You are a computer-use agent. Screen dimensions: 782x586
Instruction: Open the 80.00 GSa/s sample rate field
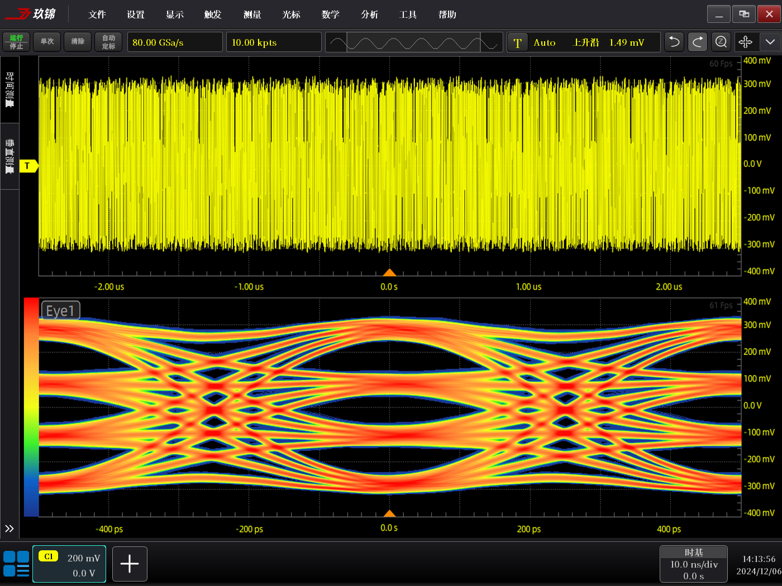[175, 42]
